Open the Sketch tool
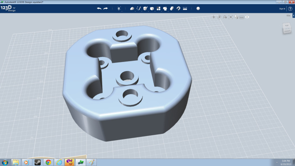 tap(139, 8)
